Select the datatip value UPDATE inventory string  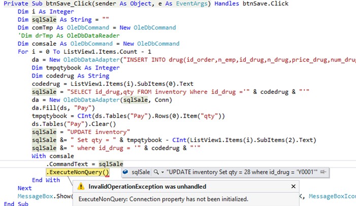pyautogui.click(x=242, y=172)
